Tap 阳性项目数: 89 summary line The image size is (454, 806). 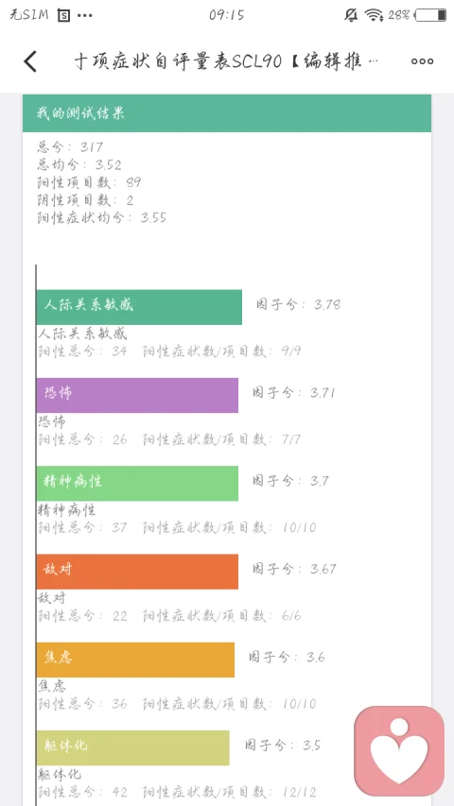pyautogui.click(x=89, y=182)
